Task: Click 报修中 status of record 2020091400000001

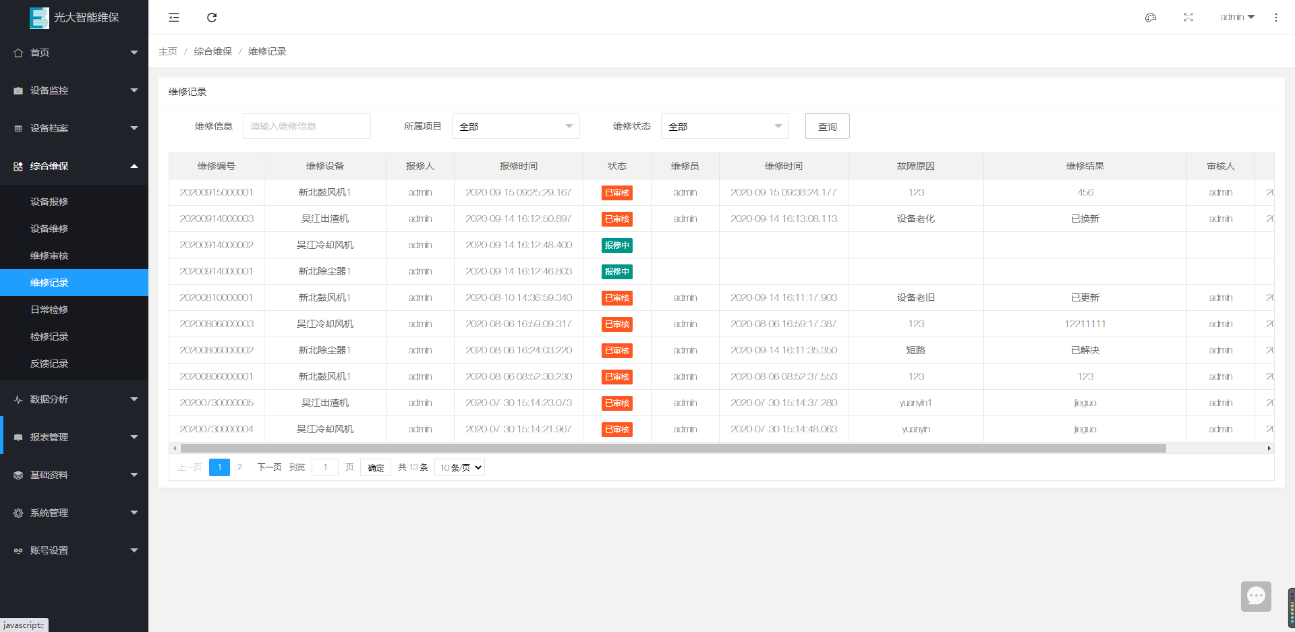Action: pos(617,272)
